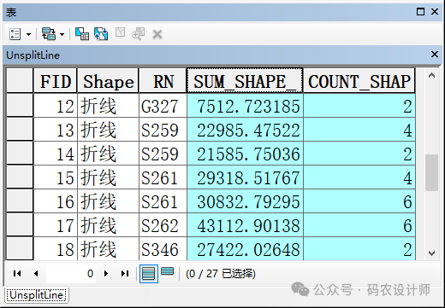Click the Clear Selection icon
The height and width of the screenshot is (308, 445).
[120, 32]
